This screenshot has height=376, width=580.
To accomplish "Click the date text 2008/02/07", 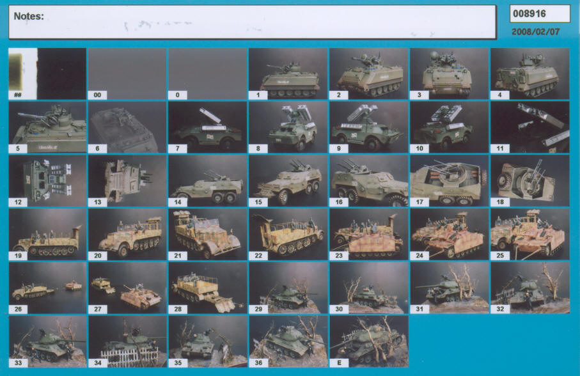I will point(536,32).
